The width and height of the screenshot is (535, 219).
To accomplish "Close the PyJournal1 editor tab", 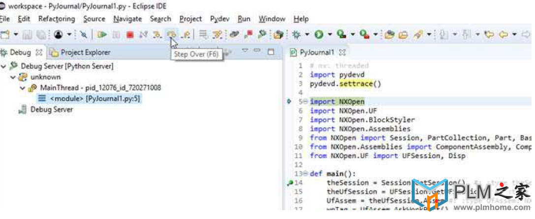I will pos(343,53).
